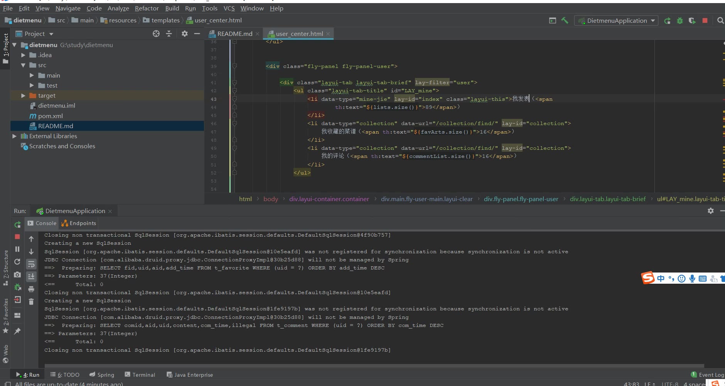Pause output in Run panel
Viewport: 725px width, 386px height.
point(17,249)
